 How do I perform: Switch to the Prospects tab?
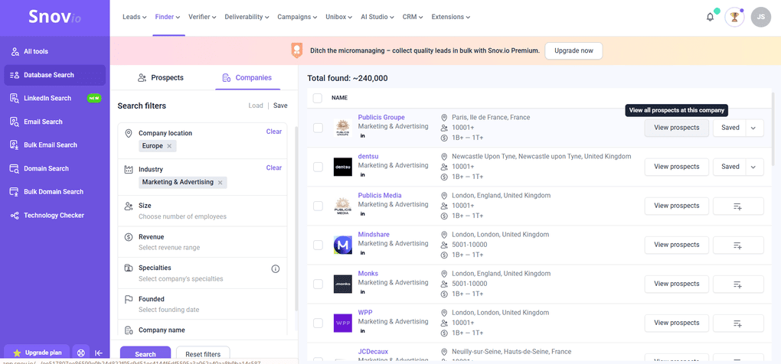(x=160, y=77)
